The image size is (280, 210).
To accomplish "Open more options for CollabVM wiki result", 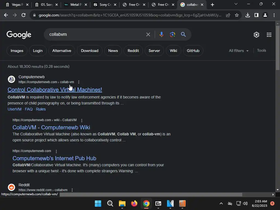I will coord(81,120).
